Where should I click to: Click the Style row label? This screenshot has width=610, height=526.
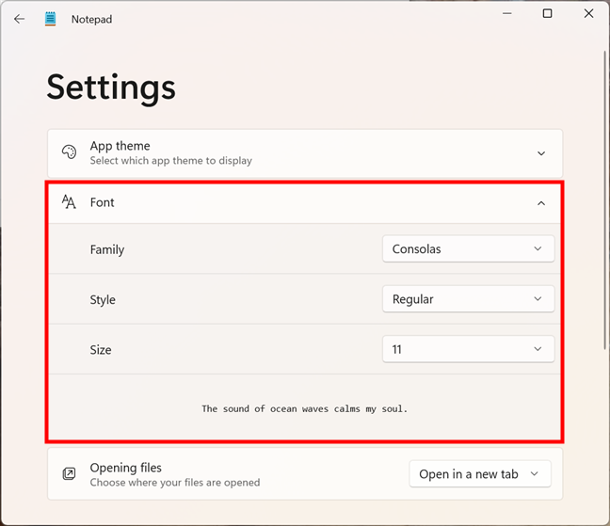click(x=103, y=299)
